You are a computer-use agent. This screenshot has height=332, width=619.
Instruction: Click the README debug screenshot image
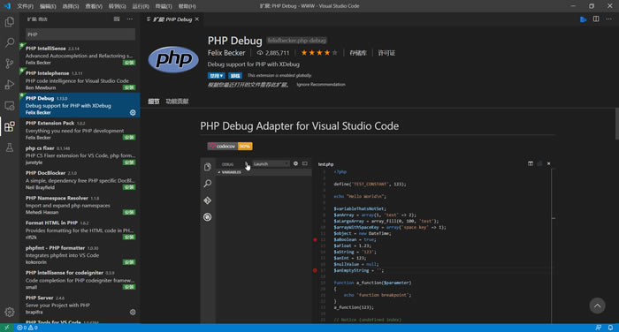click(378, 240)
